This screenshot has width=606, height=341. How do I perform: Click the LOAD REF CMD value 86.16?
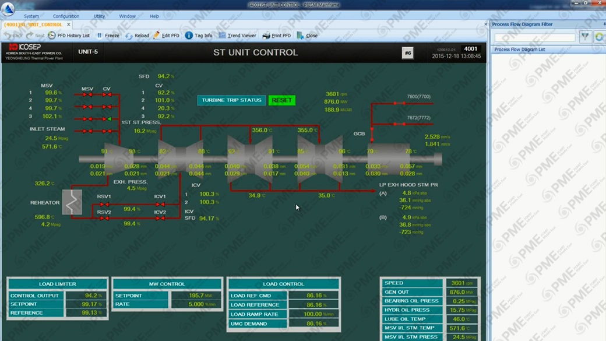[314, 296]
